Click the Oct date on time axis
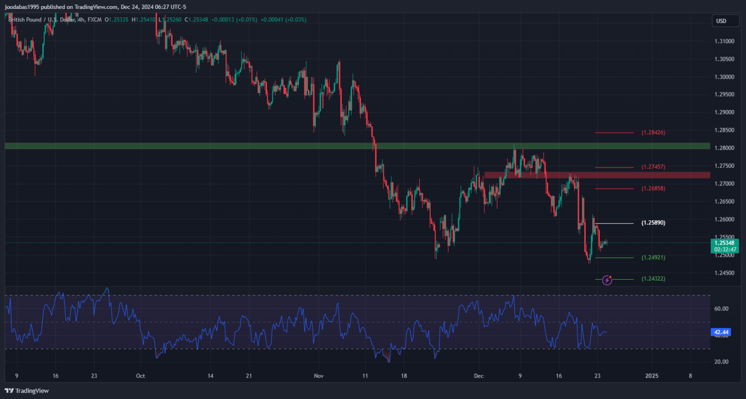The height and width of the screenshot is (399, 746). tap(140, 376)
